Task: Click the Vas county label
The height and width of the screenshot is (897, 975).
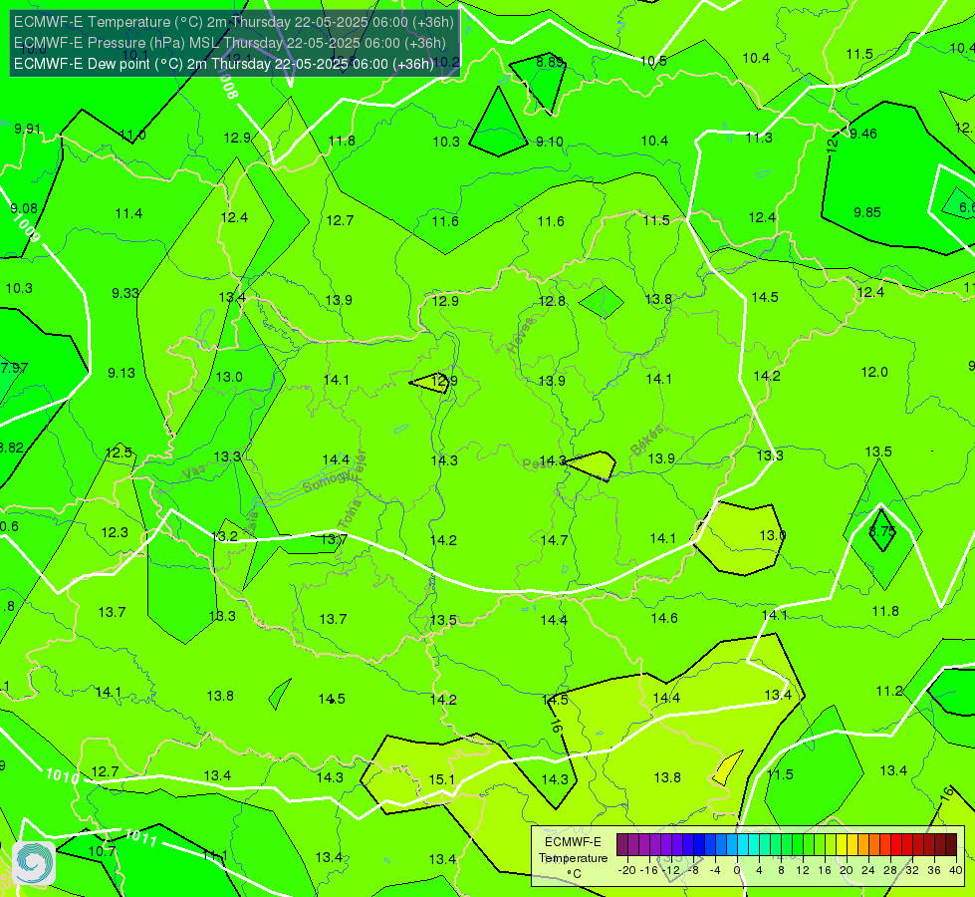Action: [194, 472]
